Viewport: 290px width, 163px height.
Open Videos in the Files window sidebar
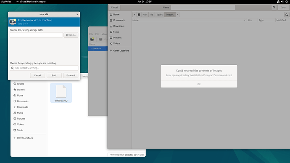coord(28,124)
